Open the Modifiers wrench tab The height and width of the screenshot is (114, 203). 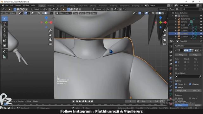tap(171, 78)
